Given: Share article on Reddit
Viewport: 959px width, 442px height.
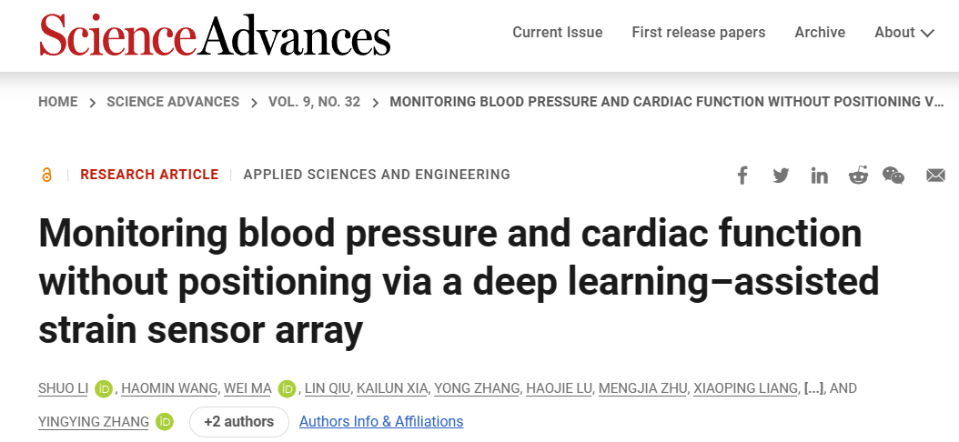Looking at the screenshot, I should click(x=858, y=175).
